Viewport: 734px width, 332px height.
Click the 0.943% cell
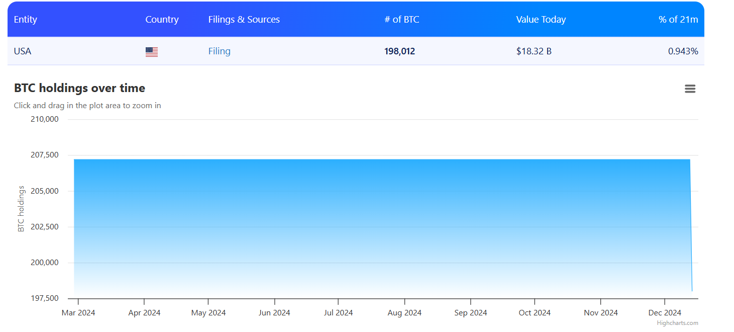(683, 51)
